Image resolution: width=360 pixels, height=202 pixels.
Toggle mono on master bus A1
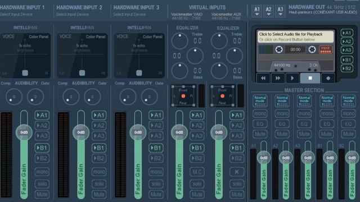tap(260, 113)
